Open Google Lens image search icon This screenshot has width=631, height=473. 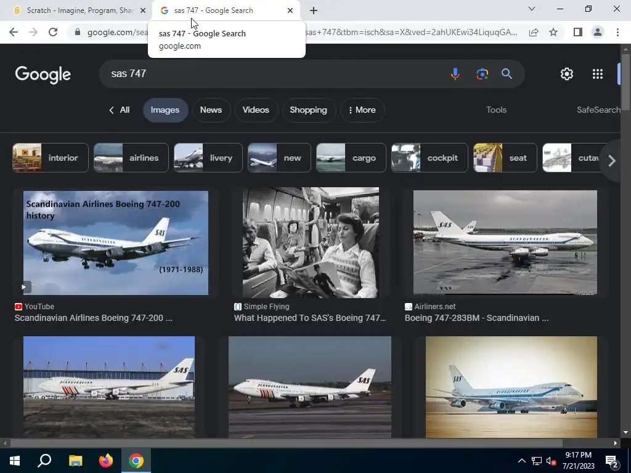(x=482, y=74)
